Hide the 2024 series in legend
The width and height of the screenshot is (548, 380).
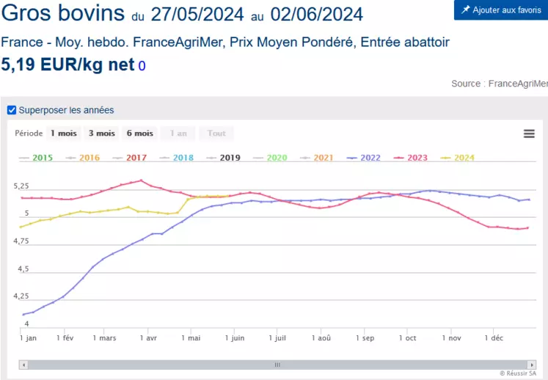click(x=458, y=158)
